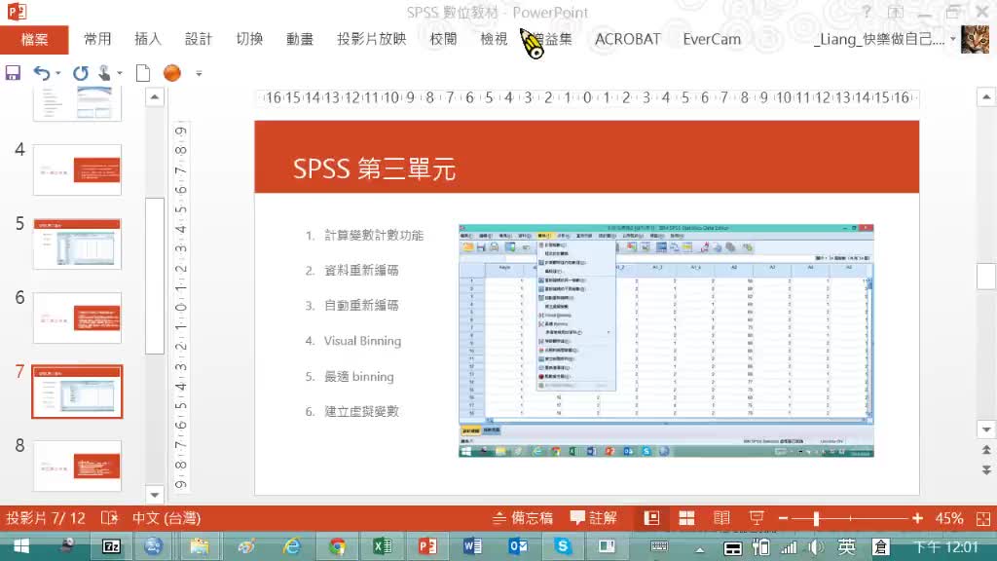Expand the Touch/Mouse mode dropdown arrow
Viewport: 997px width, 561px height.
(119, 73)
